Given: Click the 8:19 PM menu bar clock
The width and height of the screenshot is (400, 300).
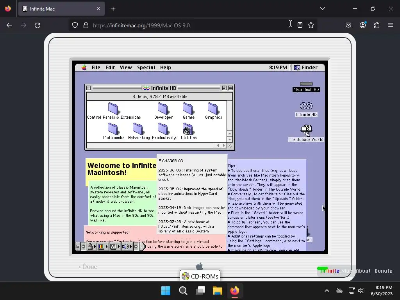Looking at the screenshot, I should 278,67.
